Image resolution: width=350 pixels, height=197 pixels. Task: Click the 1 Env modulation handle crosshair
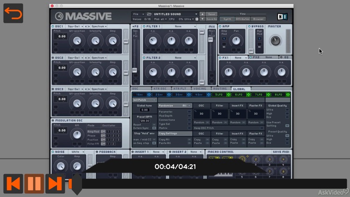point(149,95)
